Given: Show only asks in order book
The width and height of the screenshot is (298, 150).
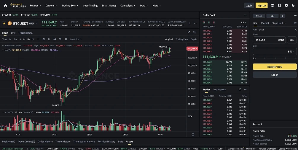Looking at the screenshot, I should click(x=214, y=22).
